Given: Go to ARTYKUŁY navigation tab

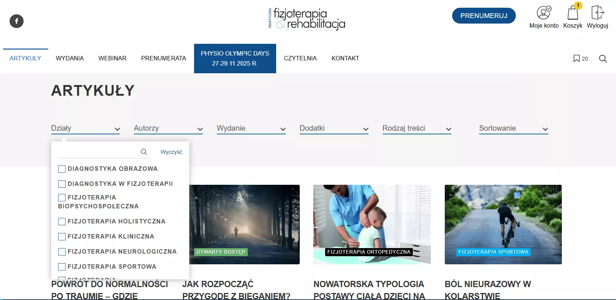Looking at the screenshot, I should 25,58.
